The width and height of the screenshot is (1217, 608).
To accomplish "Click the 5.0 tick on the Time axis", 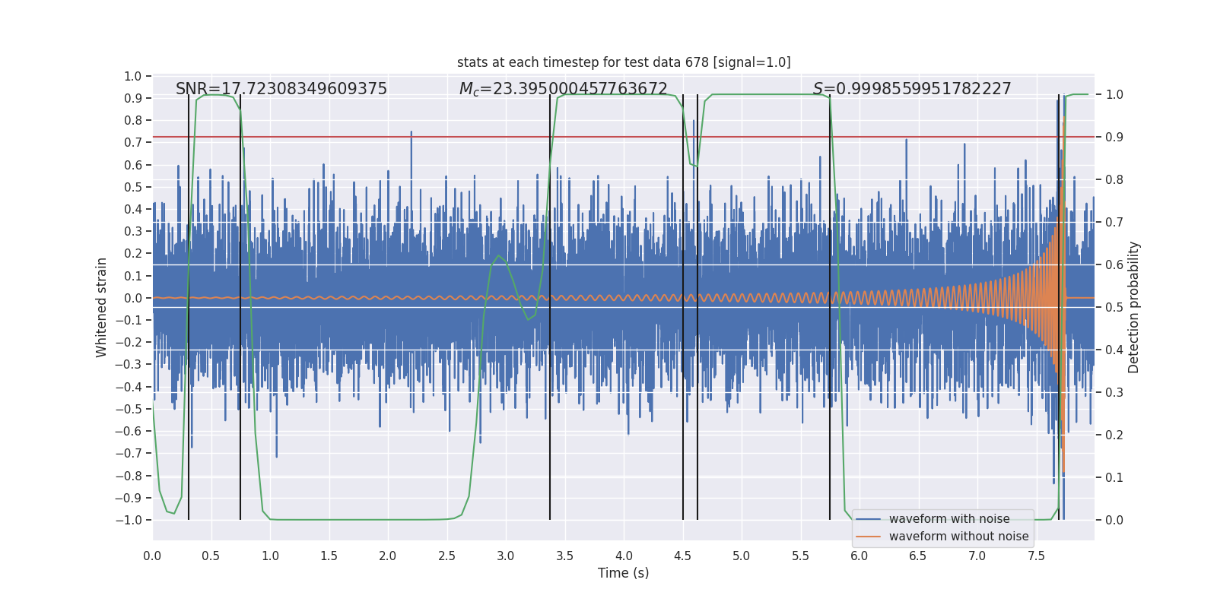I will point(741,556).
